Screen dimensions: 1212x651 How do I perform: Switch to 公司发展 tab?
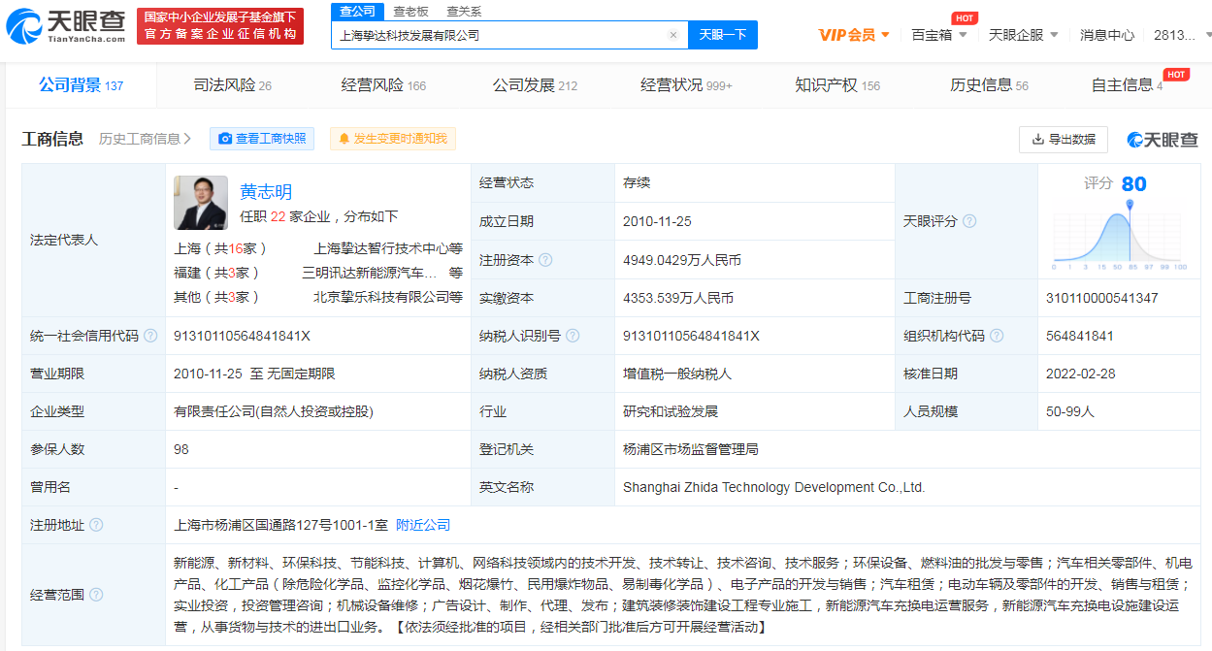[535, 85]
